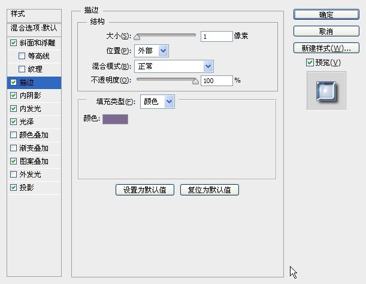Select the 图案叠加 style entry
The width and height of the screenshot is (366, 284).
[x=34, y=161]
